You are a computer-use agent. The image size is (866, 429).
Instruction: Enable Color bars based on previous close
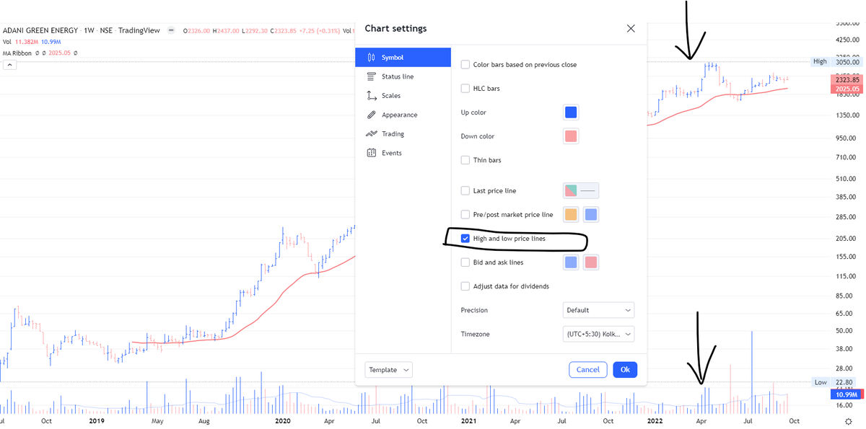pyautogui.click(x=465, y=65)
